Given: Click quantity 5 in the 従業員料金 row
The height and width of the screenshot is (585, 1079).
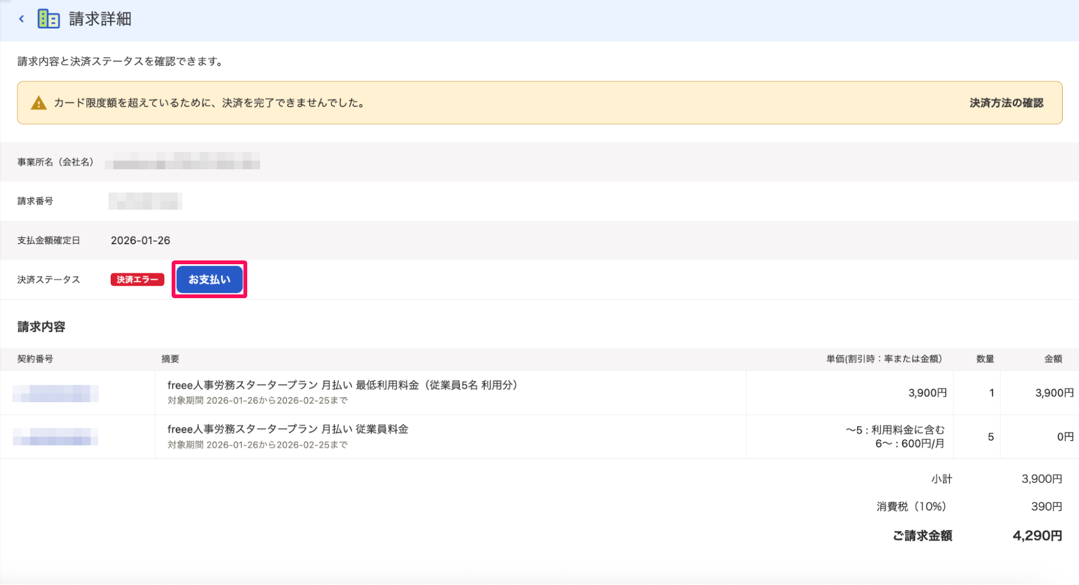Looking at the screenshot, I should pyautogui.click(x=990, y=437).
